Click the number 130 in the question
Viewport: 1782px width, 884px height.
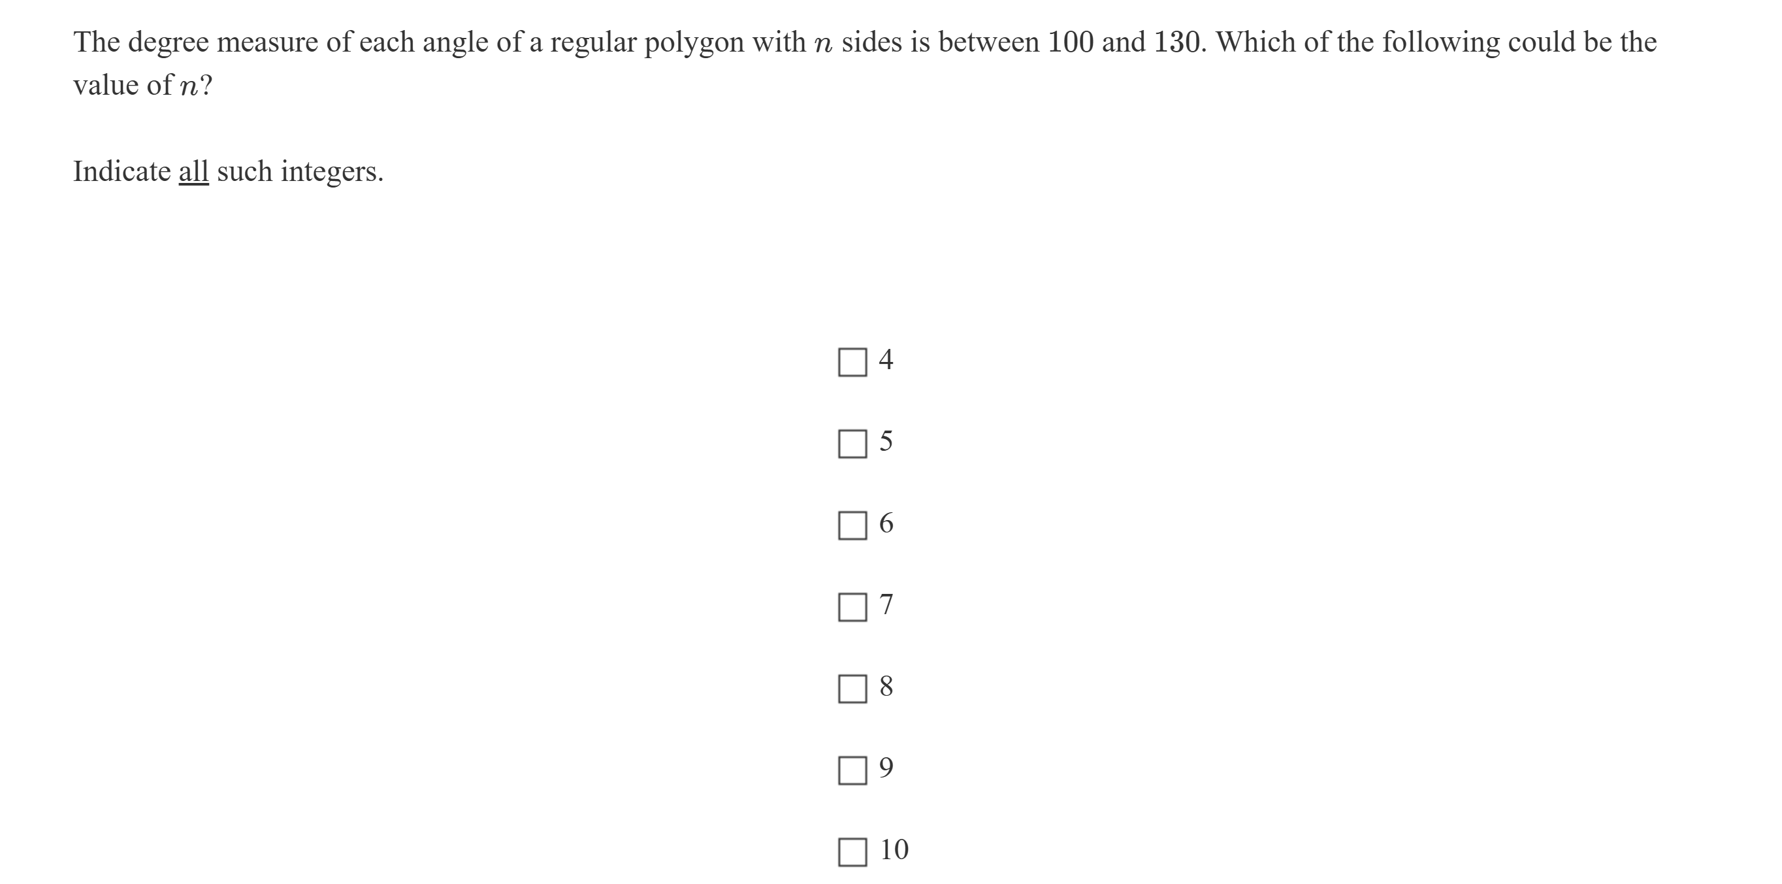(x=1177, y=43)
